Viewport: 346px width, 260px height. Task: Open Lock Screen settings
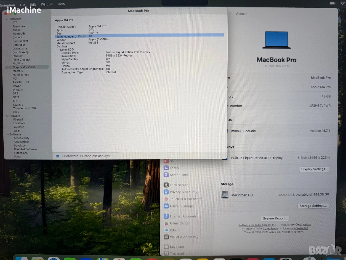pyautogui.click(x=179, y=185)
